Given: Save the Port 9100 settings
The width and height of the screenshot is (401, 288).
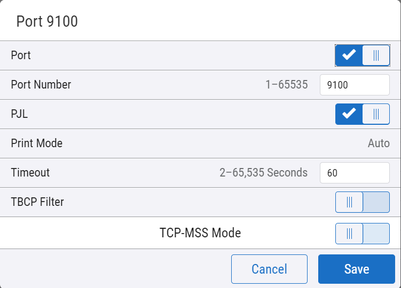Looking at the screenshot, I should click(357, 269).
